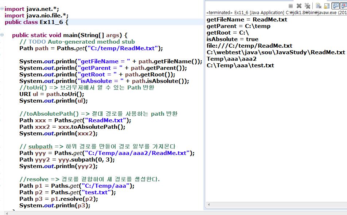Click console output 'getParent = C:\temp'

click(x=238, y=26)
